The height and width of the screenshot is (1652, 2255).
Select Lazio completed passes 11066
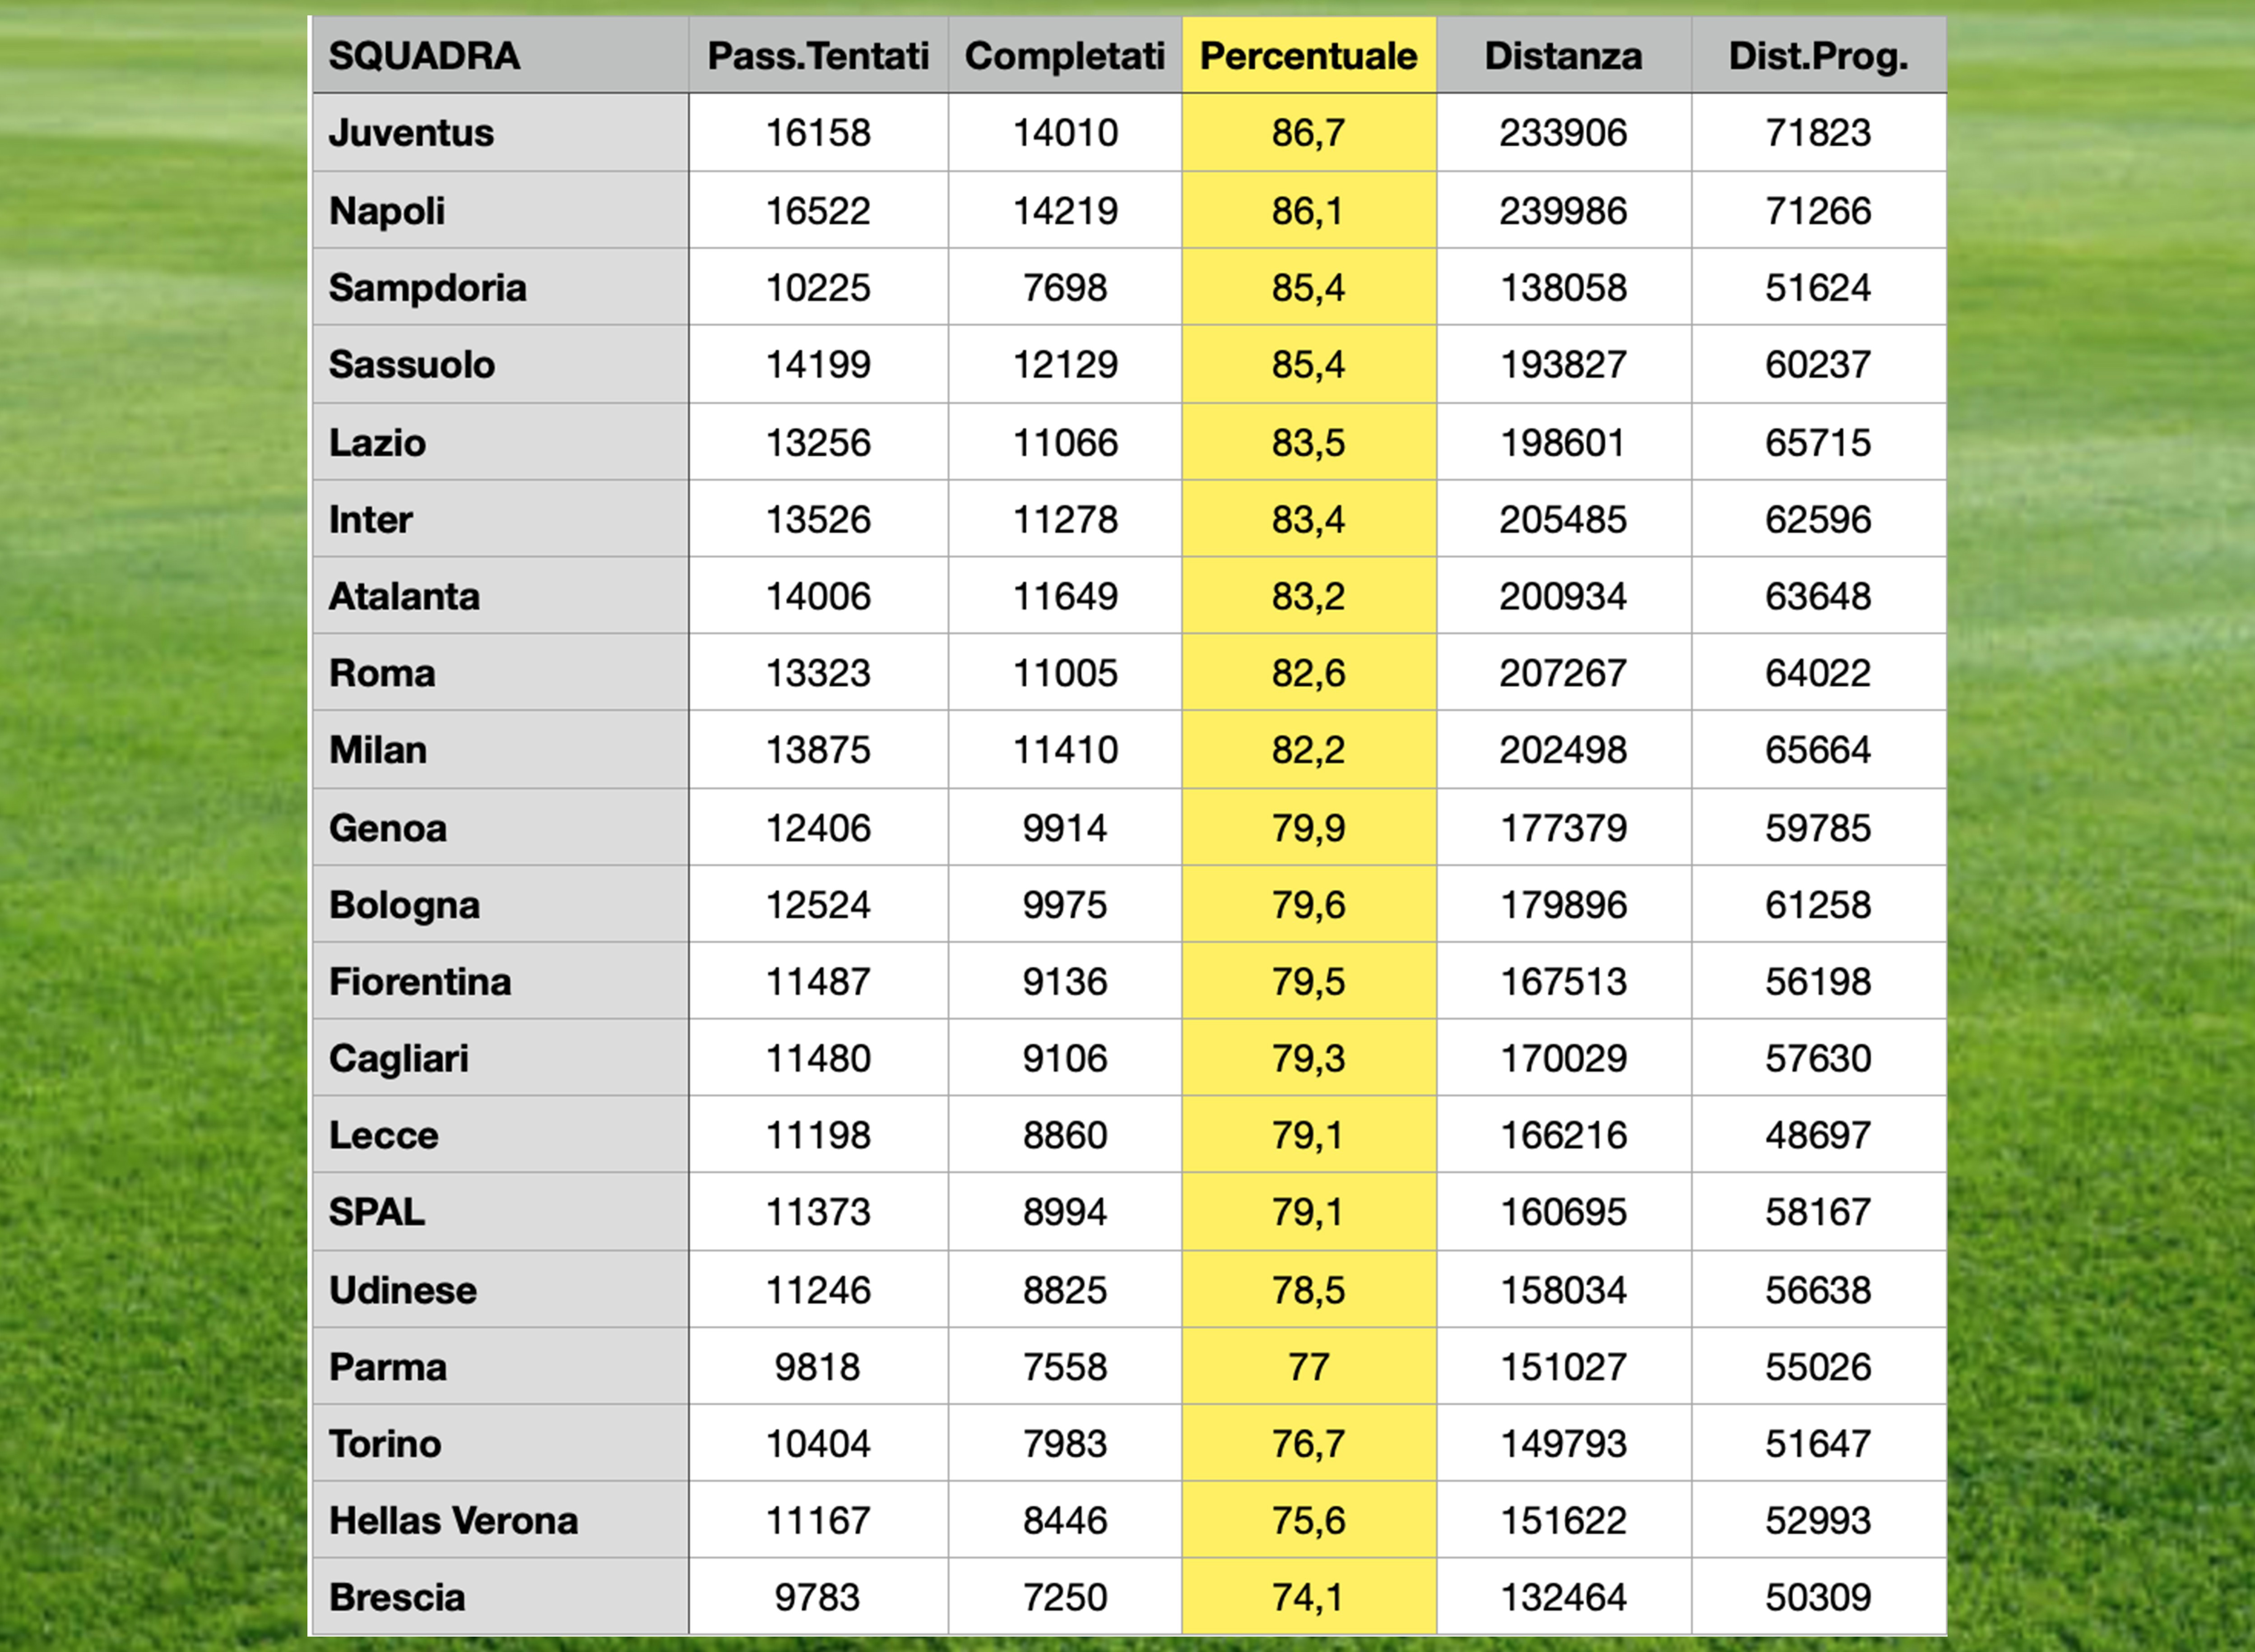tap(1065, 442)
